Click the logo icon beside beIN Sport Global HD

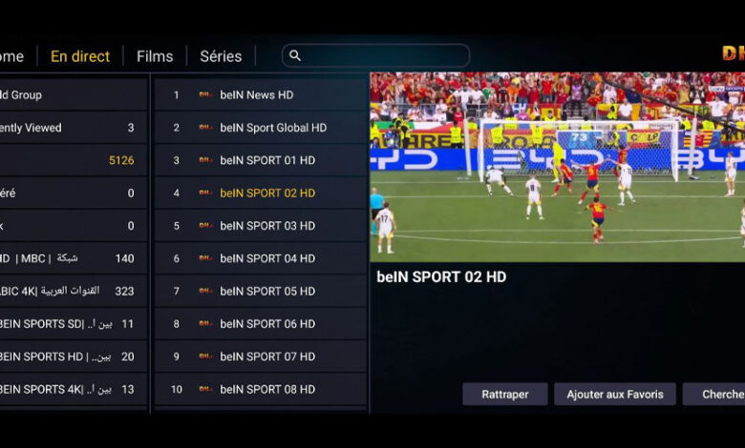pyautogui.click(x=205, y=128)
